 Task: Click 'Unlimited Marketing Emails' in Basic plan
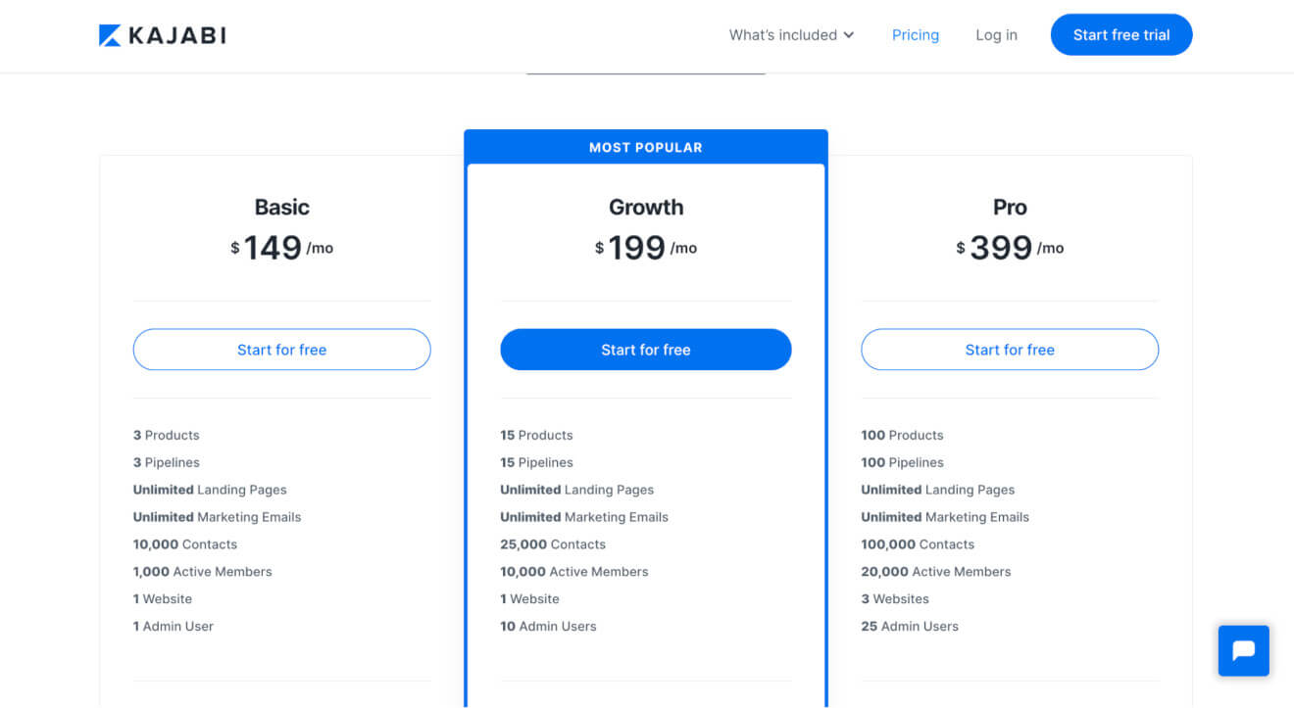pyautogui.click(x=217, y=517)
